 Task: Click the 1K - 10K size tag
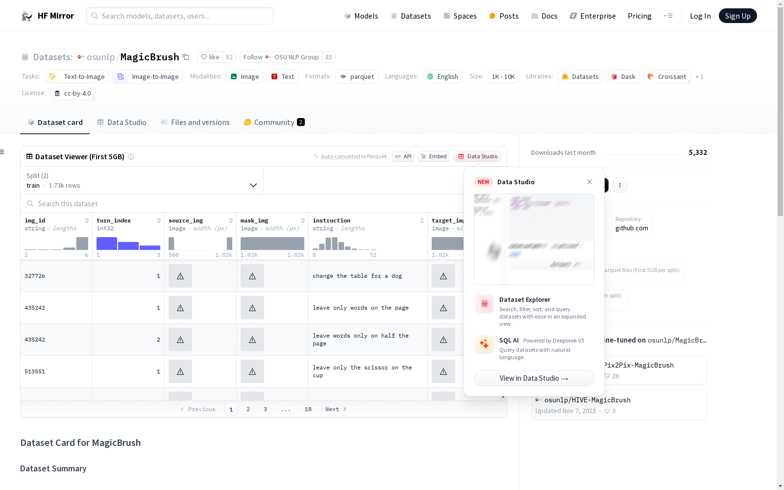pyautogui.click(x=503, y=76)
